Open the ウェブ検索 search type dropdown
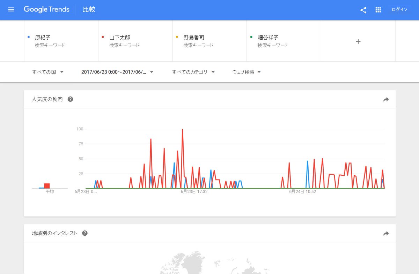 tap(247, 72)
